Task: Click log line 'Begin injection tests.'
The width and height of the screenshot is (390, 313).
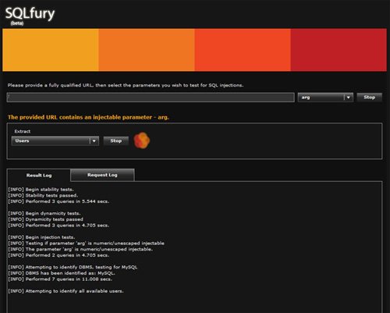Action: point(41,237)
